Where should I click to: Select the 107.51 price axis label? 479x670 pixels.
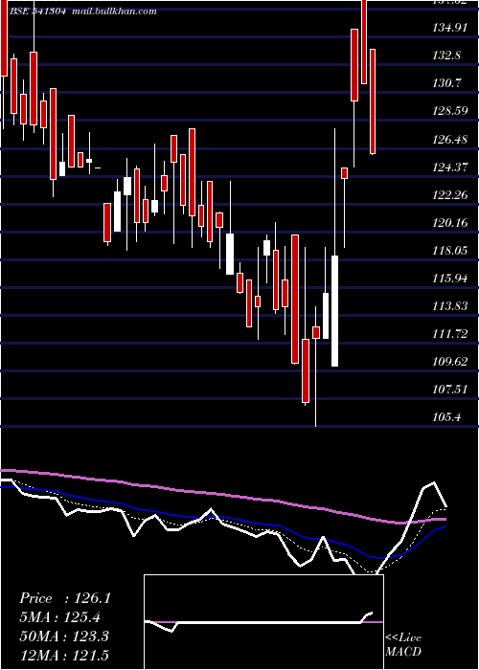449,390
